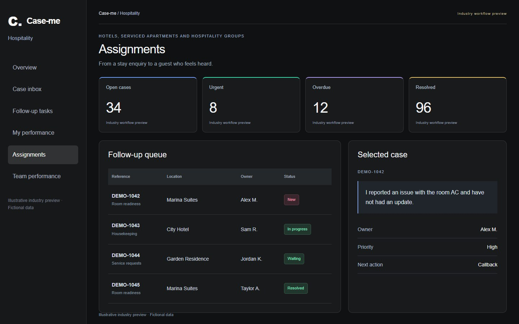
Task: Click the Waiting status badge
Action: pos(294,259)
